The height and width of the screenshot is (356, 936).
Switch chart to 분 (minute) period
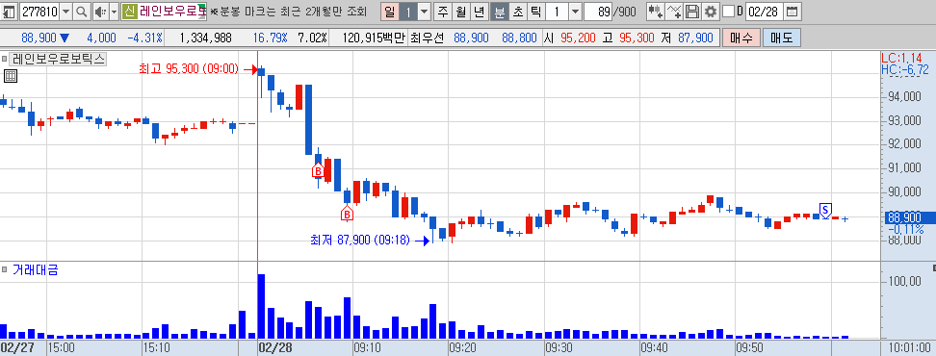coord(499,12)
